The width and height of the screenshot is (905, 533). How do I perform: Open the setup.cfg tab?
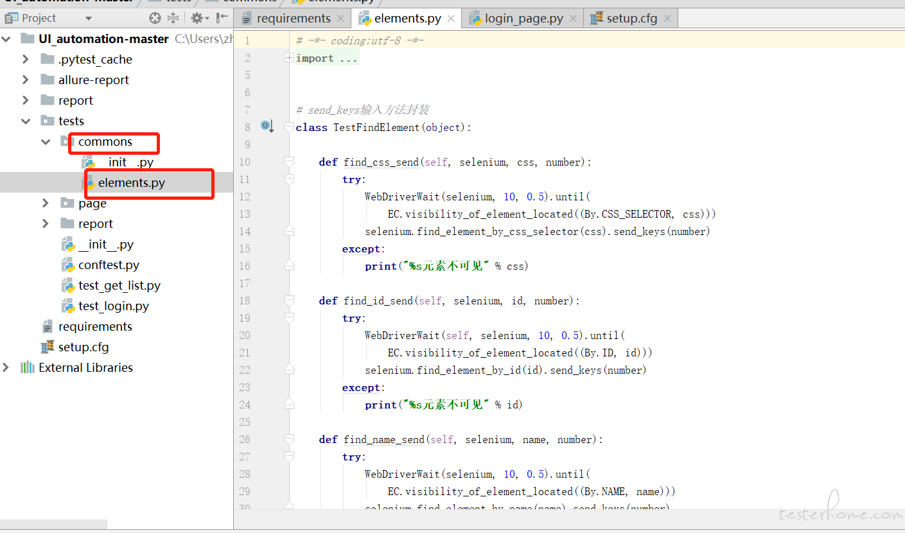click(x=632, y=19)
